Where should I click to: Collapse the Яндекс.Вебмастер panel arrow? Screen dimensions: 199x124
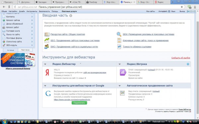click(x=45, y=64)
